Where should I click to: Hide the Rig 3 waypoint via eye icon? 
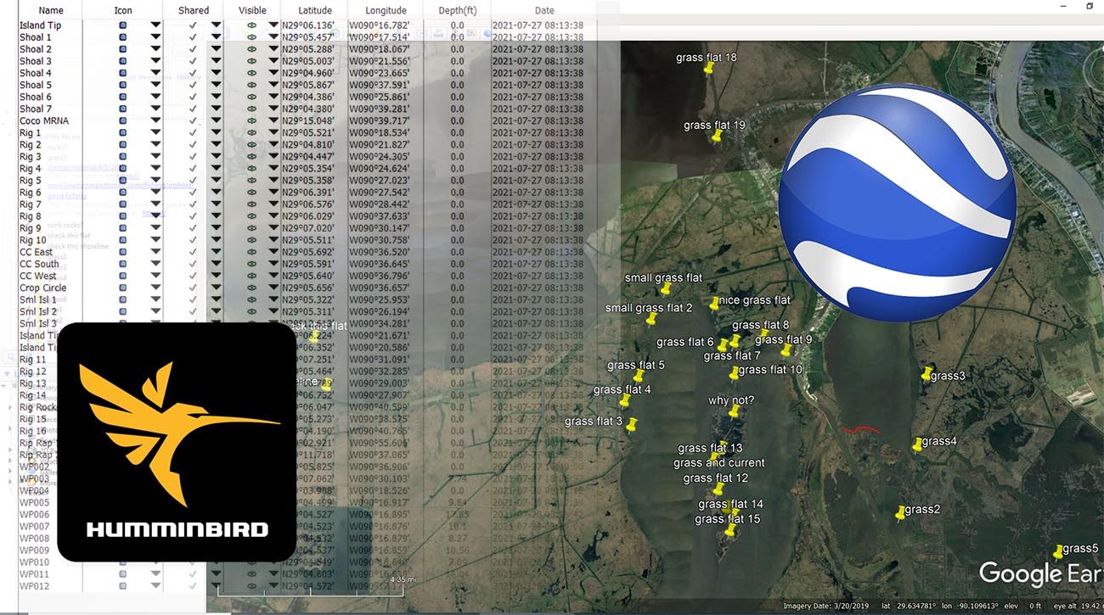[x=251, y=156]
